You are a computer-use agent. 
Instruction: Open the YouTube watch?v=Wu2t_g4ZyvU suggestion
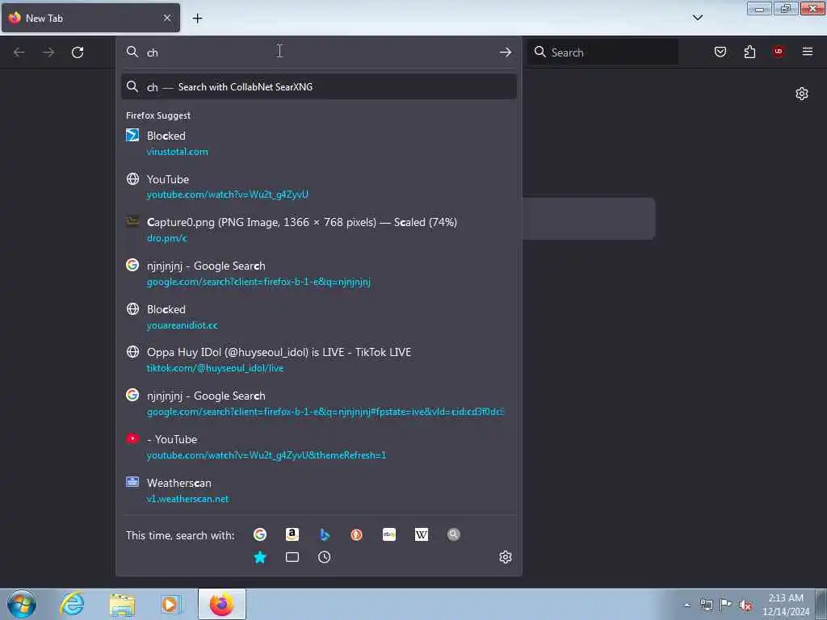tap(319, 186)
